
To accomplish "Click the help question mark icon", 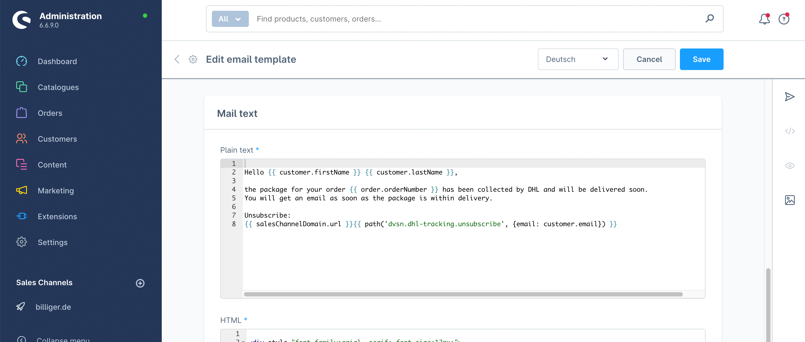I will [785, 19].
